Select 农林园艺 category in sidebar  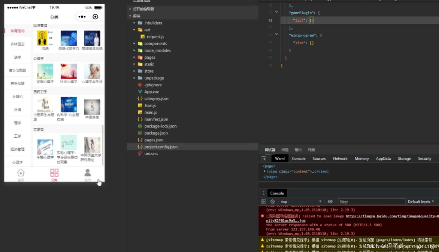pos(18,44)
